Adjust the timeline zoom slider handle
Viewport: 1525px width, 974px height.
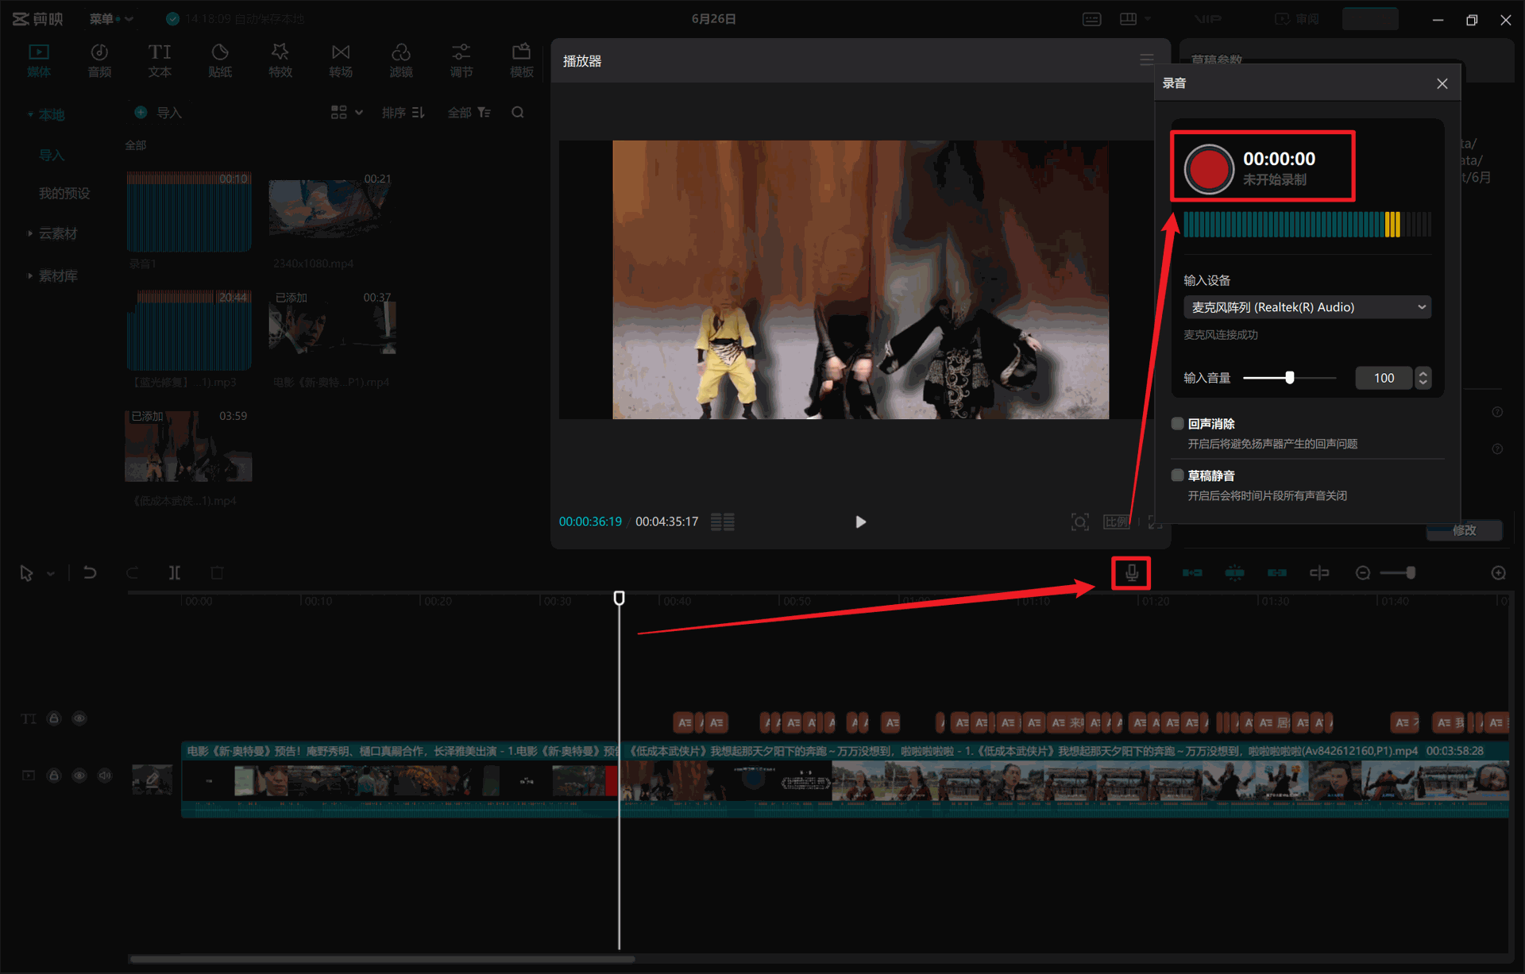[1411, 572]
